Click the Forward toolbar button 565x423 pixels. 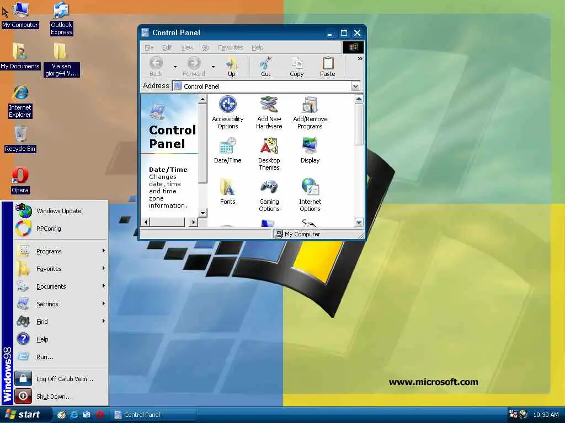[x=194, y=67]
